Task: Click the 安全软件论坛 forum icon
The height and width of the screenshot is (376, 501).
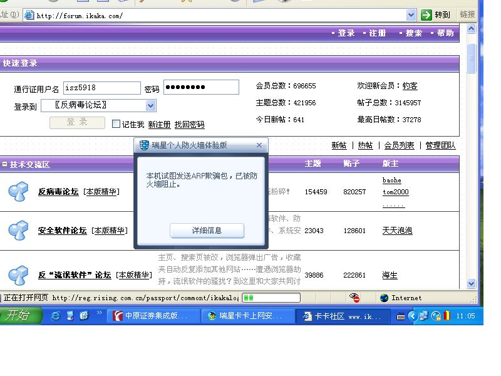Action: tap(18, 230)
